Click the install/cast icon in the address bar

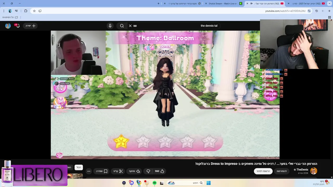pyautogui.click(x=40, y=11)
